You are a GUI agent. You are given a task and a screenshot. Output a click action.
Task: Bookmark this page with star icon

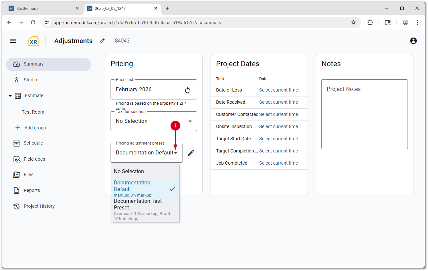coord(353,22)
